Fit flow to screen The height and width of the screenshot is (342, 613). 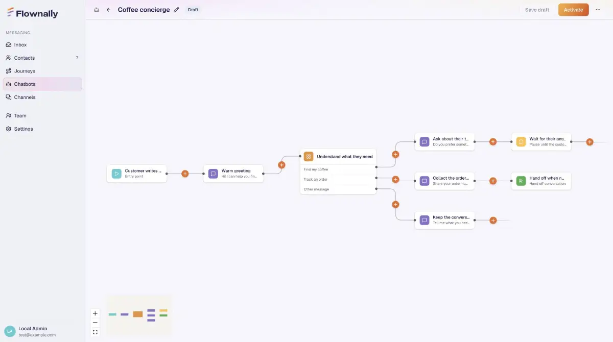(95, 332)
